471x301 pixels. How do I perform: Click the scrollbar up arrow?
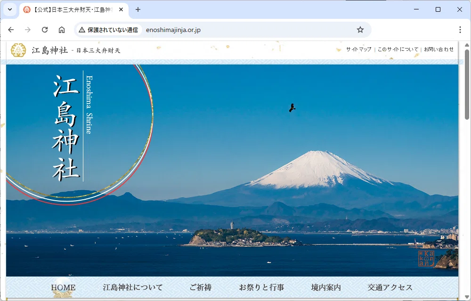467,45
